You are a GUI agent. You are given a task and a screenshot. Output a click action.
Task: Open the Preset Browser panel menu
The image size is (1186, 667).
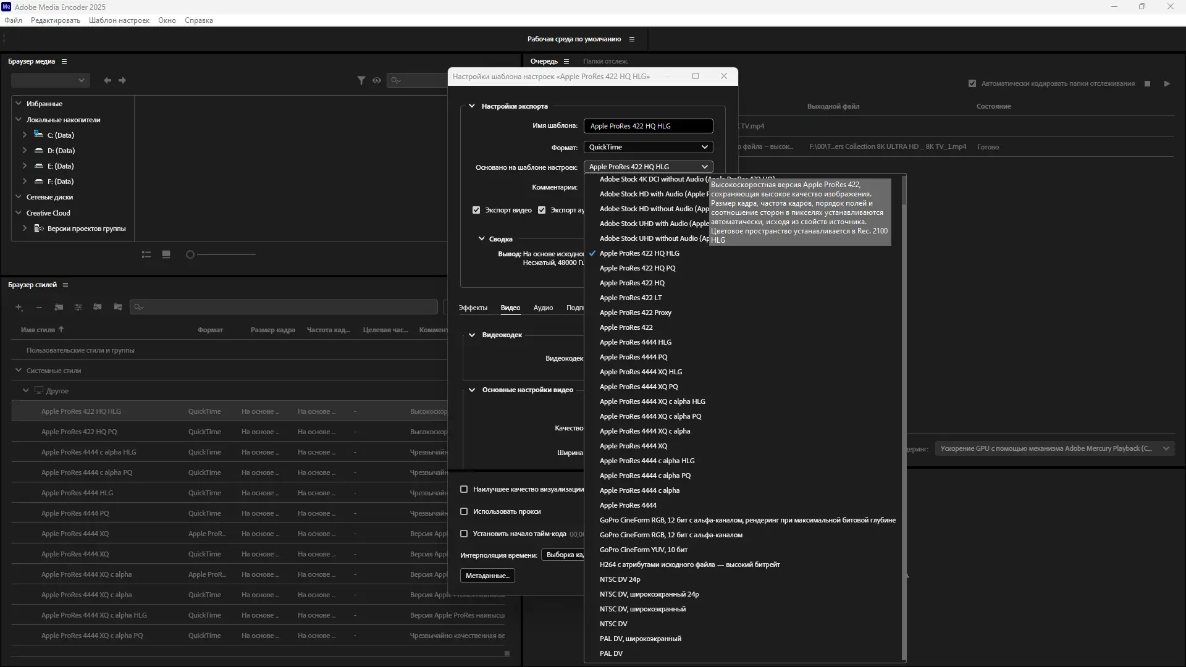(x=65, y=285)
